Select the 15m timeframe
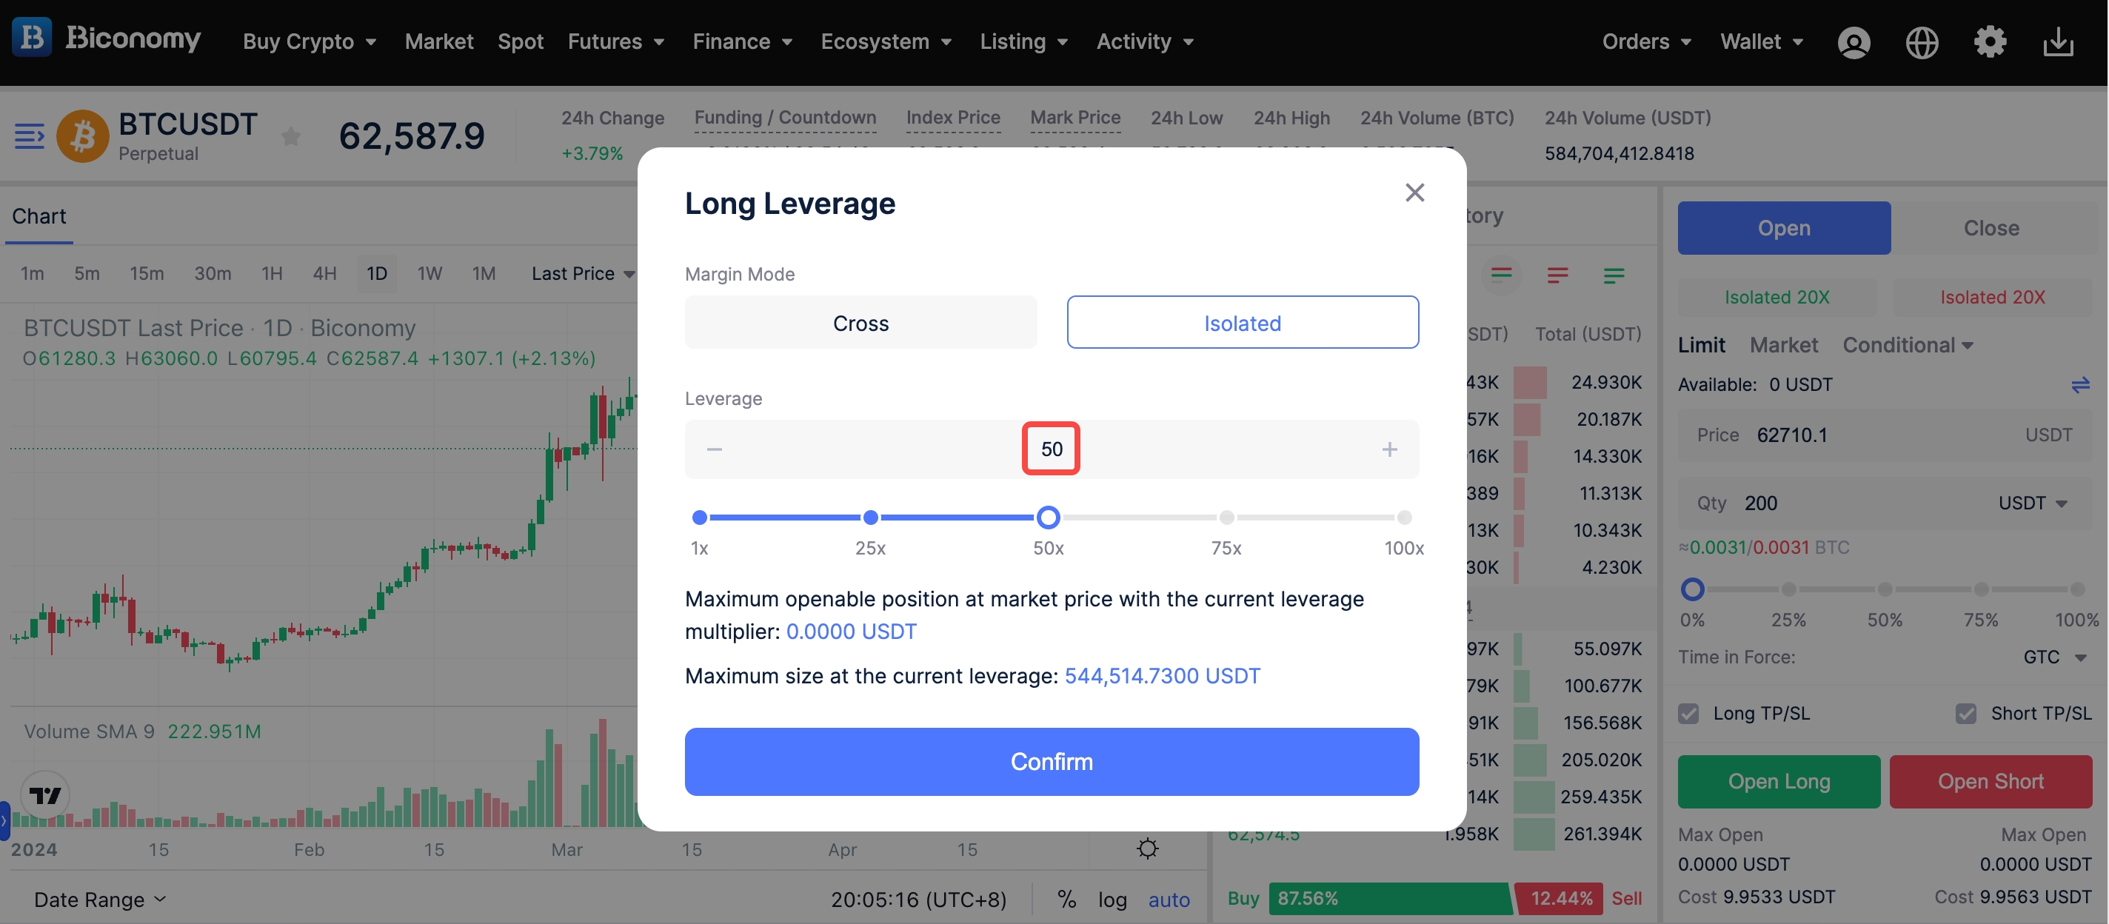Screen dimensions: 2109x924 147,273
